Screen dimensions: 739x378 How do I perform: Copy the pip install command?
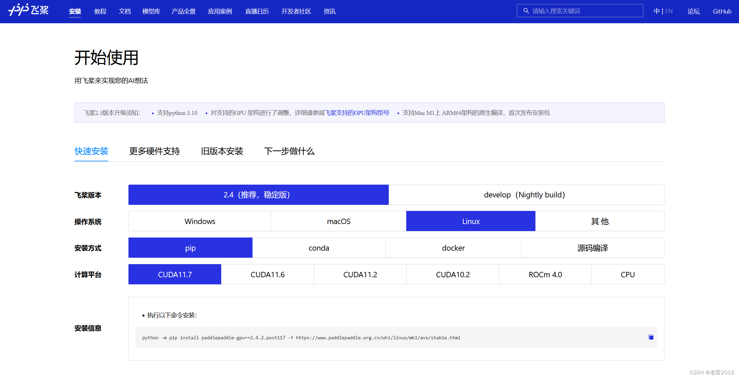tap(651, 337)
